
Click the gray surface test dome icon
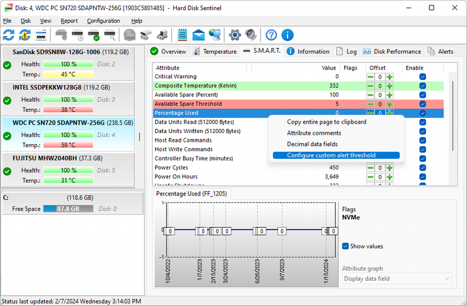click(129, 35)
